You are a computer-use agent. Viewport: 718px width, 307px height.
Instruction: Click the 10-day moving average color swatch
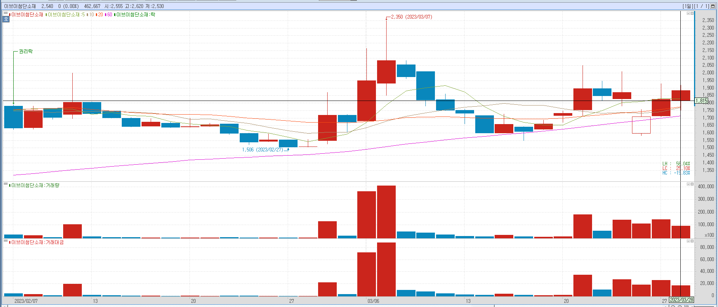coord(88,15)
